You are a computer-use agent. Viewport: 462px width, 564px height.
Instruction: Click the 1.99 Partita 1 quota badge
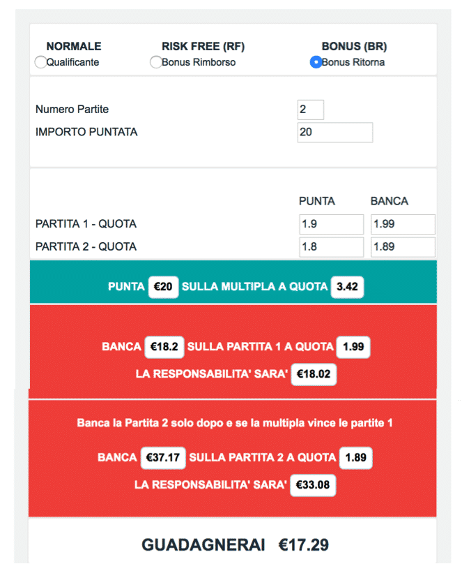click(353, 347)
